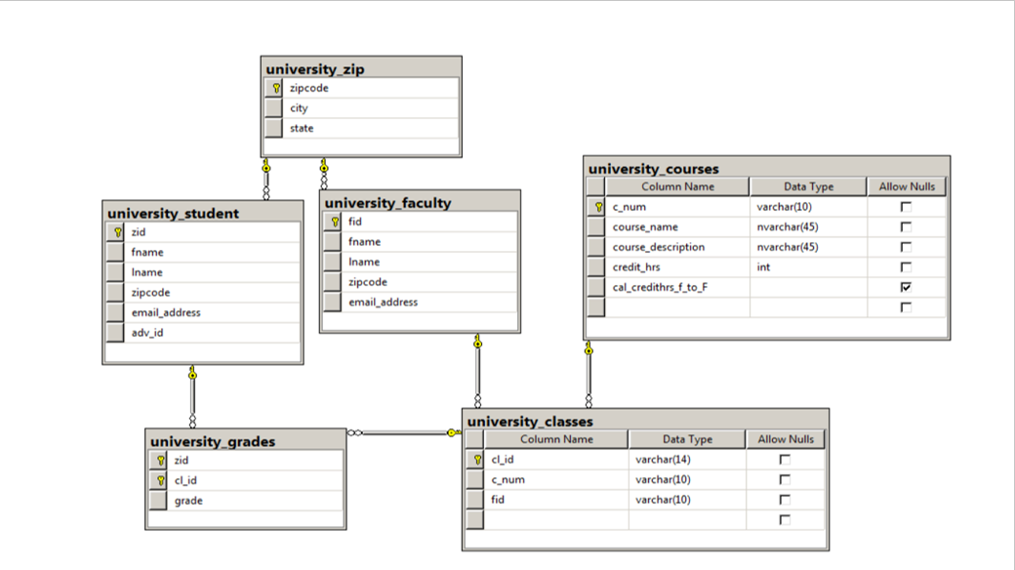
Task: Click the primary key icon beside zid in university_student
Action: (x=117, y=232)
